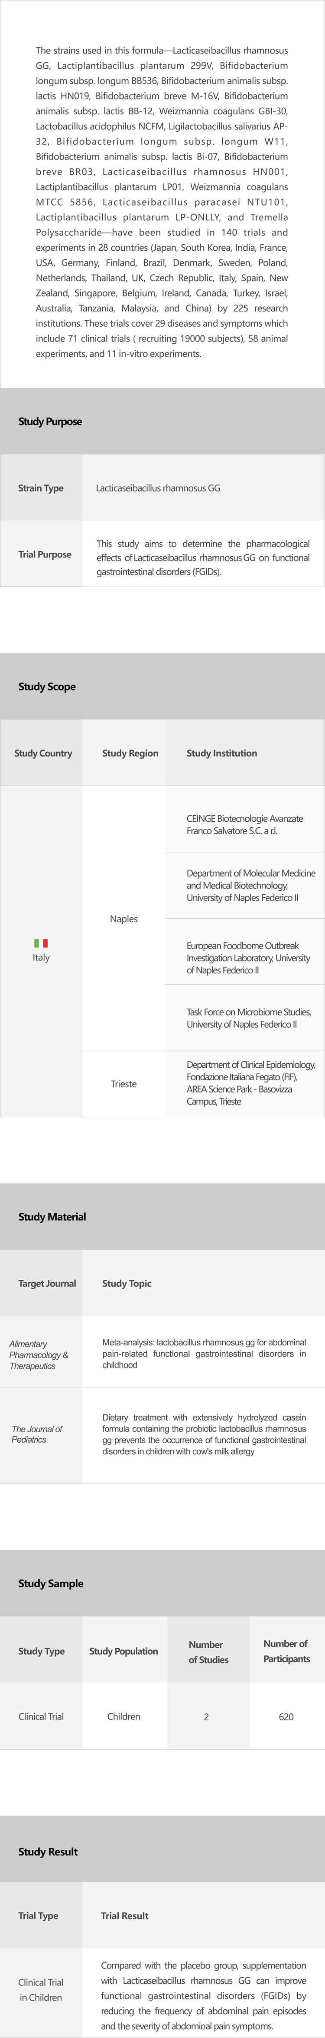The width and height of the screenshot is (325, 2038).
Task: Click the Naples region cell
Action: tap(124, 919)
